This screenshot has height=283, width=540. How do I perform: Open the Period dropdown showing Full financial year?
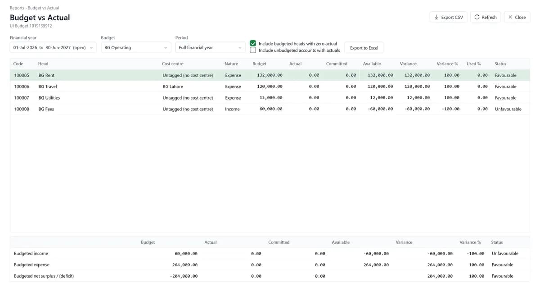coord(210,47)
